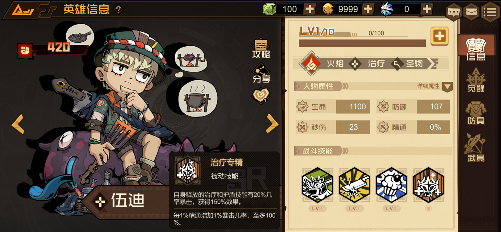
Task: Select the cleaver knife skill icon
Action: 355,185
